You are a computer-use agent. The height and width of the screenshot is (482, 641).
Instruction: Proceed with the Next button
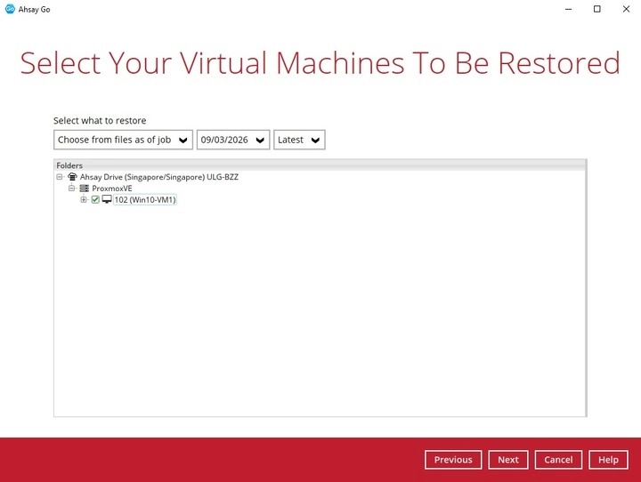(x=508, y=460)
